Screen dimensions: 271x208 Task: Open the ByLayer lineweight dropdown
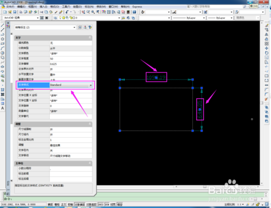pyautogui.click(x=231, y=18)
